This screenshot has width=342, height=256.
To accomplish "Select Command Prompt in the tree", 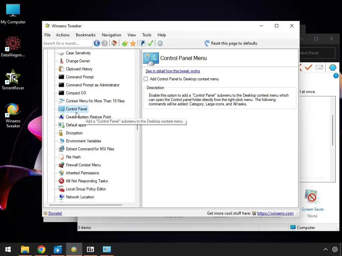I will tap(79, 77).
